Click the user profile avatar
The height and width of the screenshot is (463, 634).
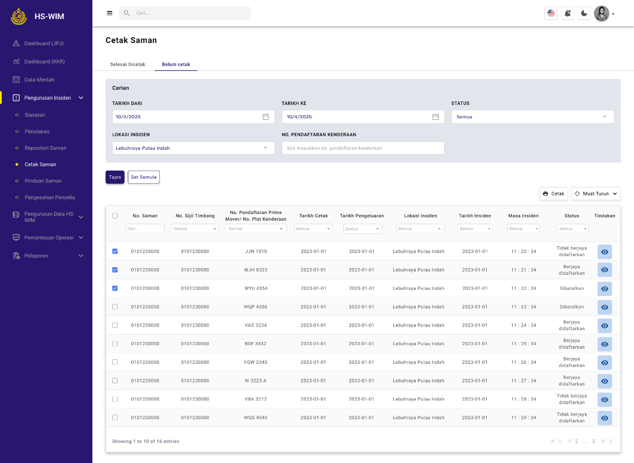point(602,13)
